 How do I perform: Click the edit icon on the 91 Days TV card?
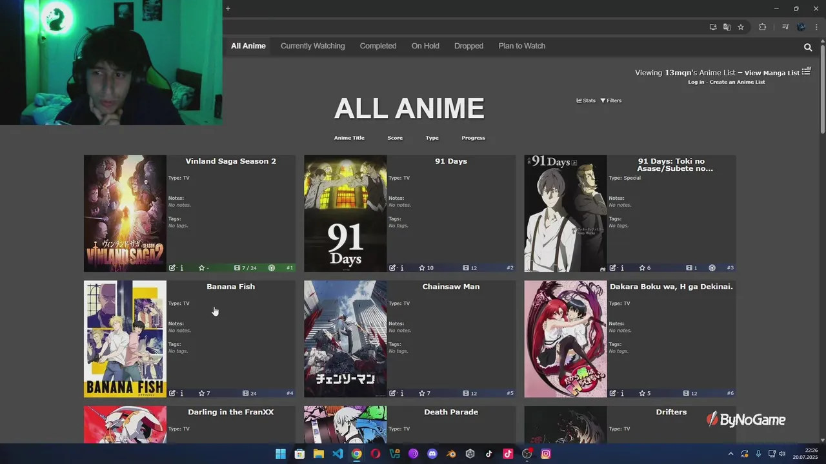392,267
